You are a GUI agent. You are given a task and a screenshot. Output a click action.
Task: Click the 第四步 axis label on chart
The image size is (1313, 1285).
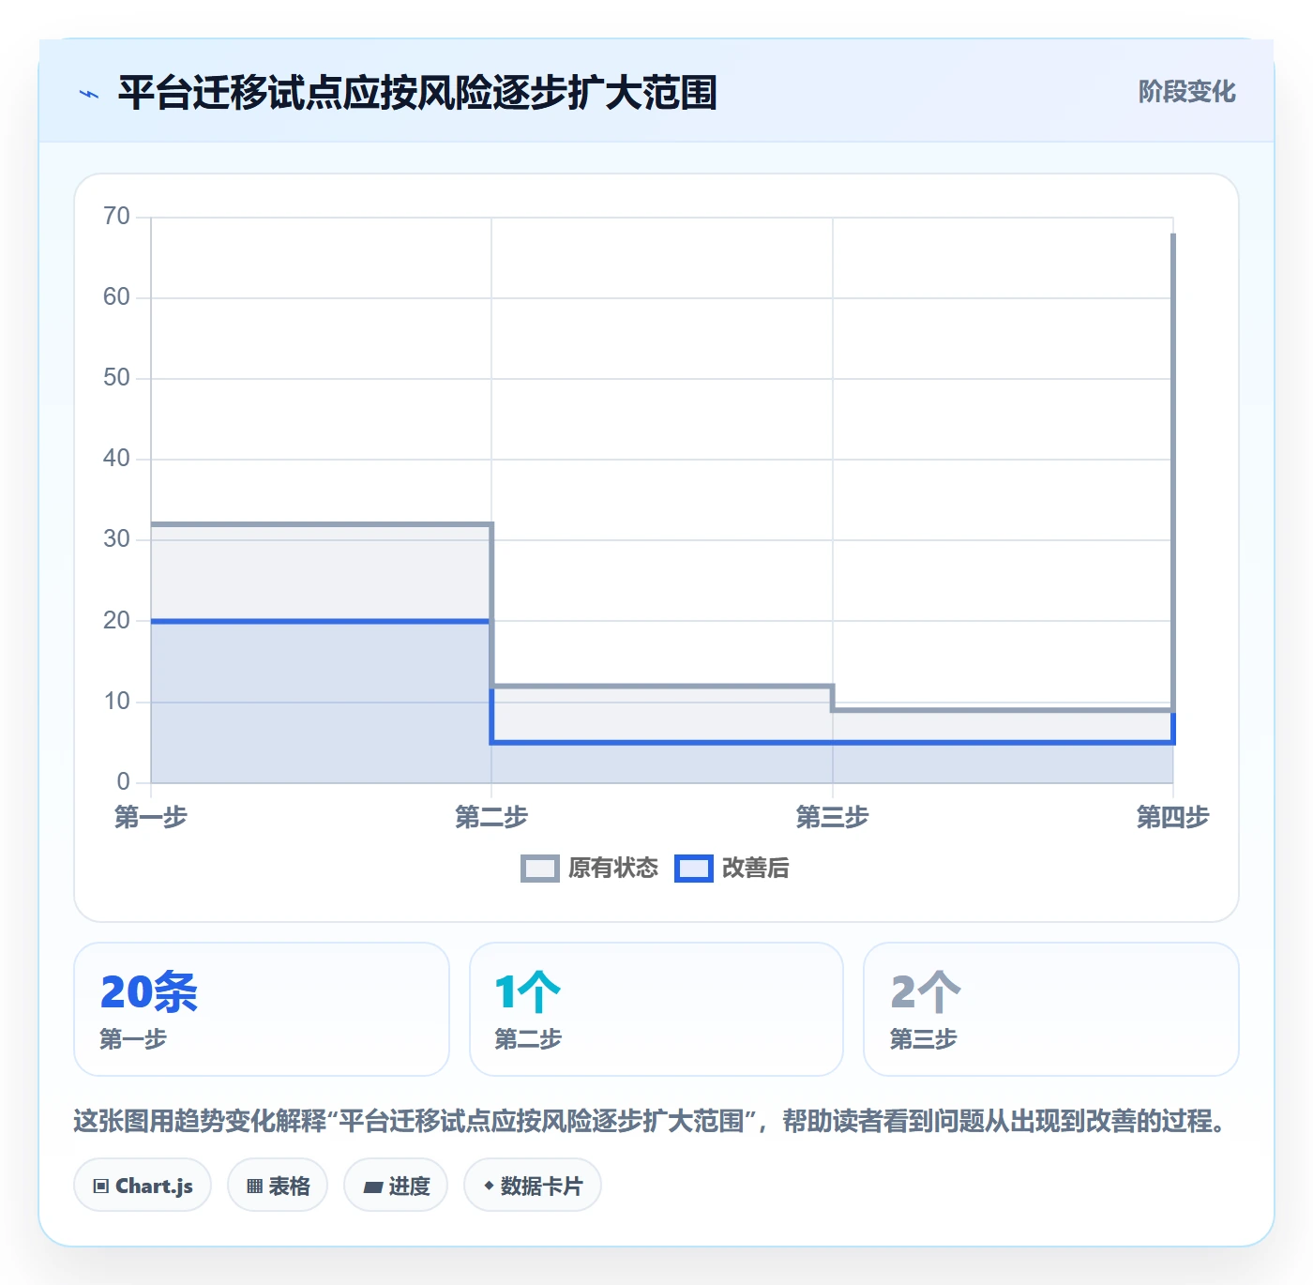point(1172,817)
